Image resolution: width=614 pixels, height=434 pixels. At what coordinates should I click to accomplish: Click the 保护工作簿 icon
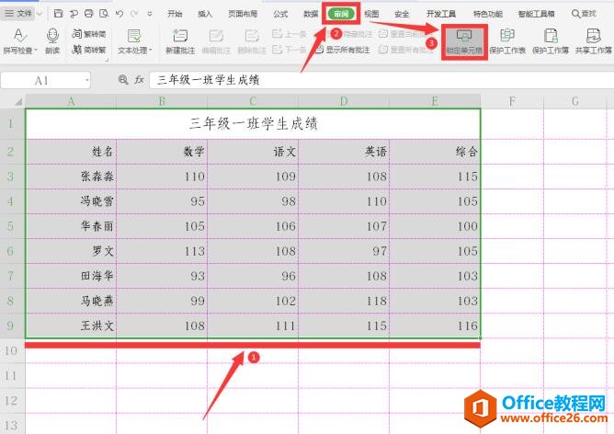[551, 36]
